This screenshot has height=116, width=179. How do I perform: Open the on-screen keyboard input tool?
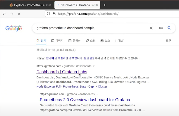(161, 28)
